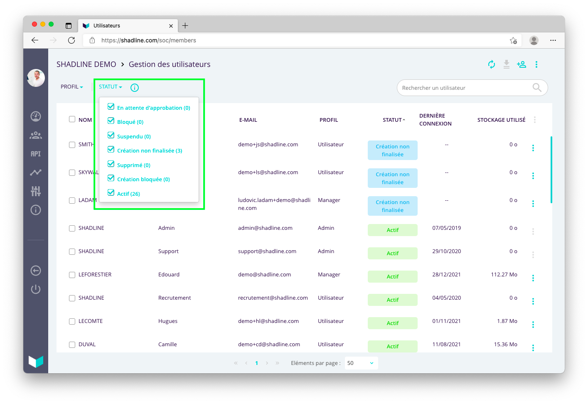Click the refresh users icon
The image size is (588, 404).
pos(492,64)
